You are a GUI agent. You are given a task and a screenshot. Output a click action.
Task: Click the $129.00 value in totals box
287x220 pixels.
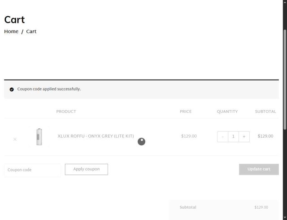point(261,207)
